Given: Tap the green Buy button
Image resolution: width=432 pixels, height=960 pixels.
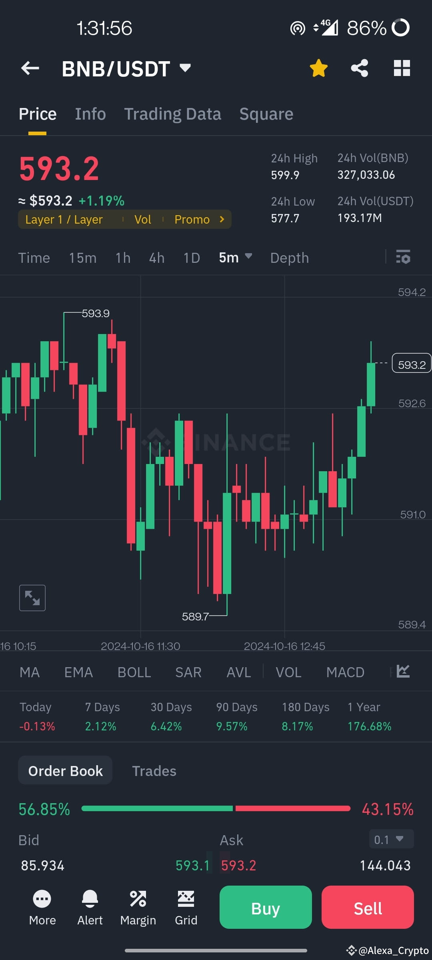Looking at the screenshot, I should point(265,908).
